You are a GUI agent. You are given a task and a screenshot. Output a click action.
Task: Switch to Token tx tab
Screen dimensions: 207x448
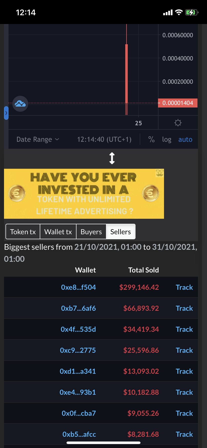pos(23,232)
